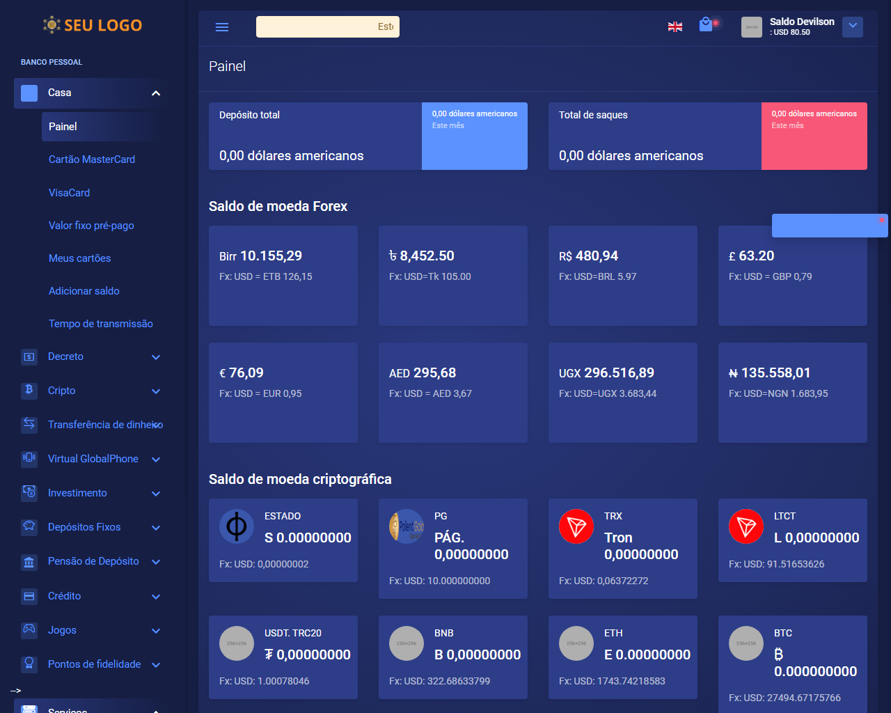Click the Pensão de Depósito bank icon
891x713 pixels.
click(x=29, y=561)
